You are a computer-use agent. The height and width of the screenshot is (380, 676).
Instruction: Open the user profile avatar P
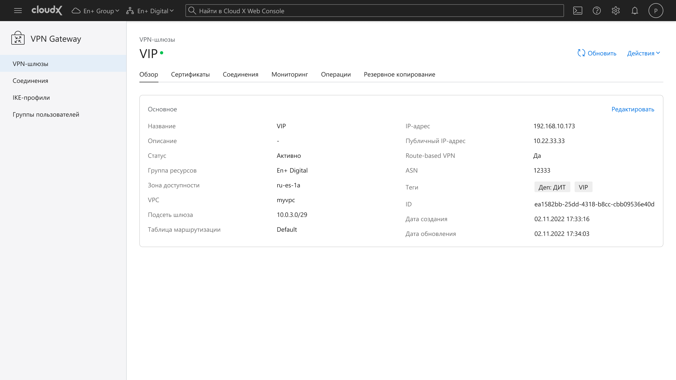pos(656,11)
